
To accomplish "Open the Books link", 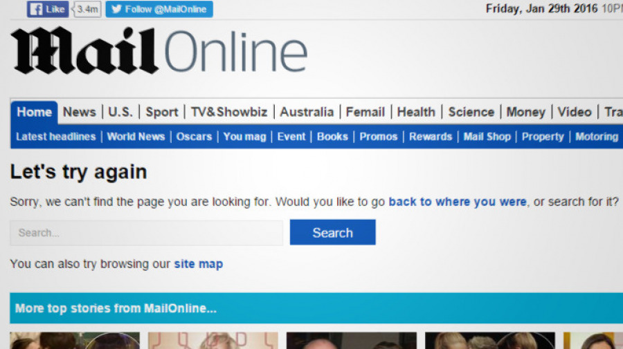I will [332, 137].
